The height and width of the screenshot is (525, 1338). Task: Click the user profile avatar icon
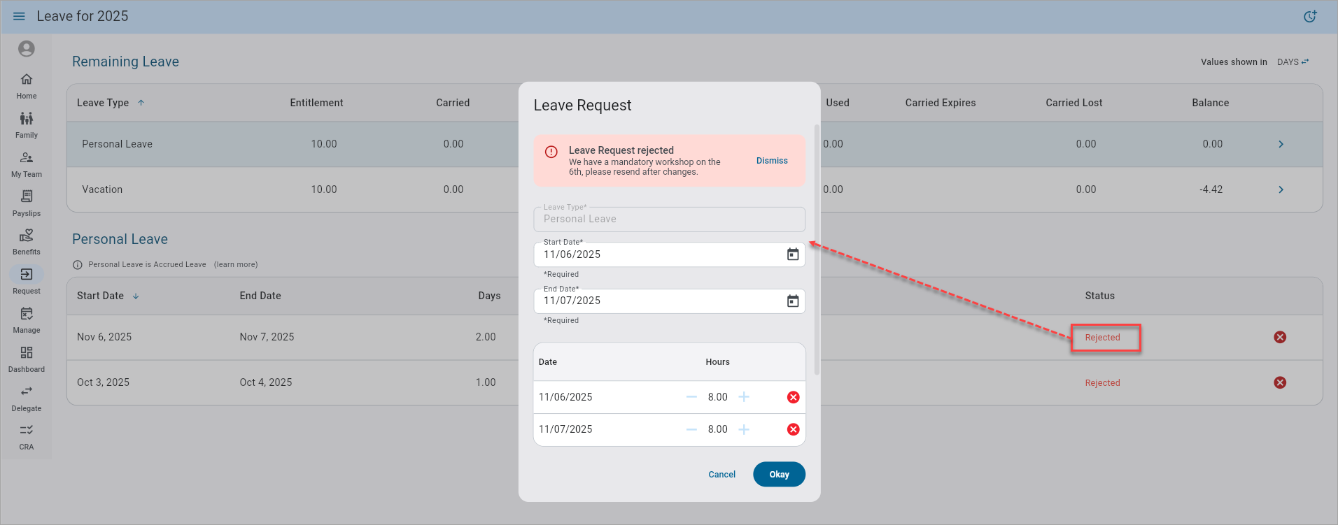pos(27,48)
